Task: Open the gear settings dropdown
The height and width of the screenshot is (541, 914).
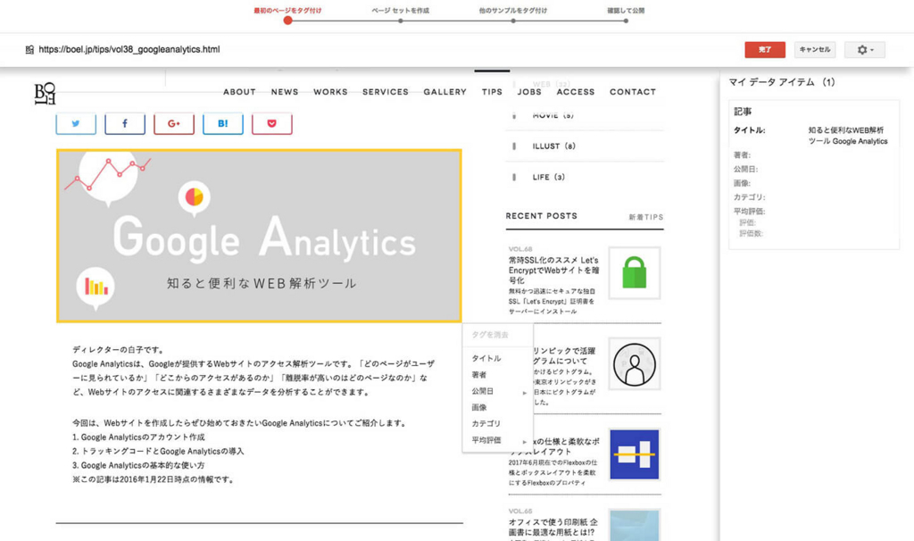Action: (864, 50)
